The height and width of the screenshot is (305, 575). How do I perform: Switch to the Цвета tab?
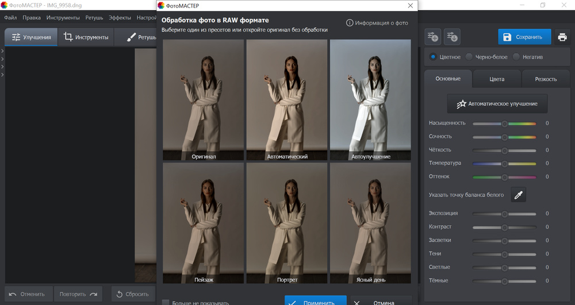(x=497, y=79)
